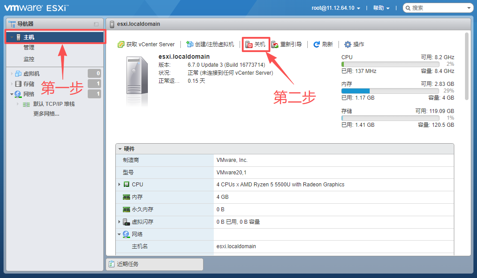Click the 存储 icon in navigator

click(18, 84)
